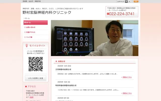Screen dimensions: 161x101
Task: Click the telephone icon beside the phone number
Action: pos(108,14)
